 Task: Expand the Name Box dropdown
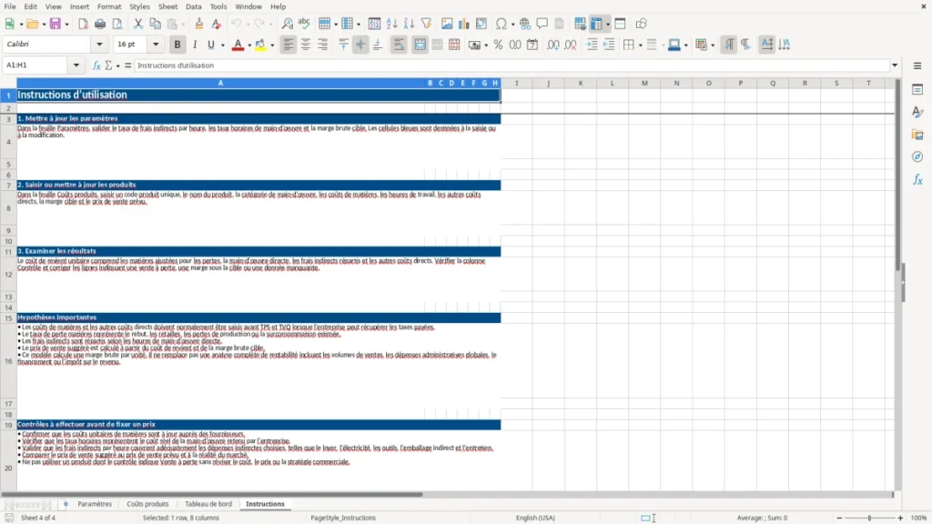[x=76, y=65]
